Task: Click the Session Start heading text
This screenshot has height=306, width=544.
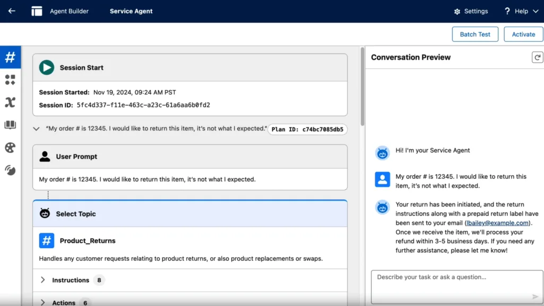Action: [81, 67]
